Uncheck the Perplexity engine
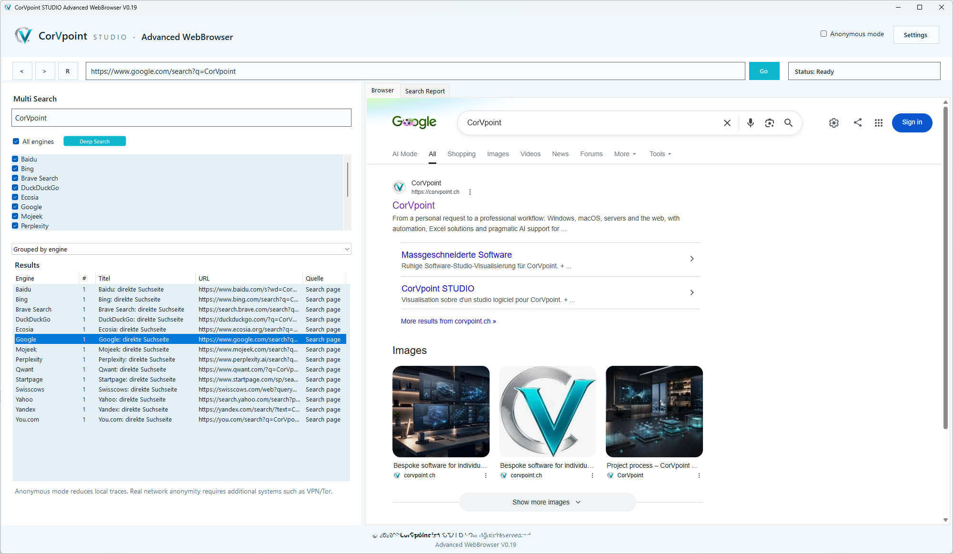Screen dimensions: 953x554 (x=15, y=226)
